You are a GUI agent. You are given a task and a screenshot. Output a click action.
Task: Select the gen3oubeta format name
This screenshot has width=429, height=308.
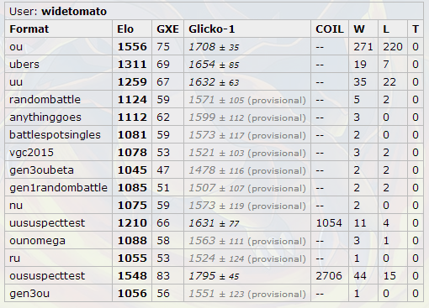point(41,170)
